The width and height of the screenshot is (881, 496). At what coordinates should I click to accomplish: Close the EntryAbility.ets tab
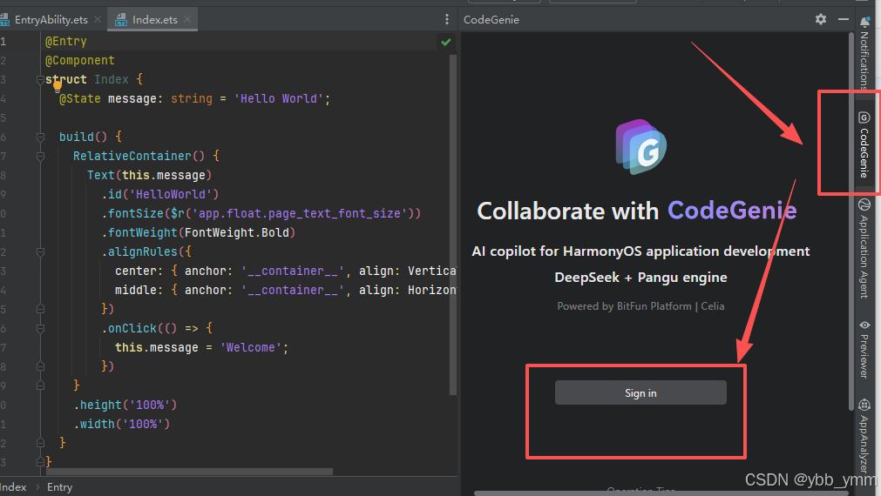[98, 19]
